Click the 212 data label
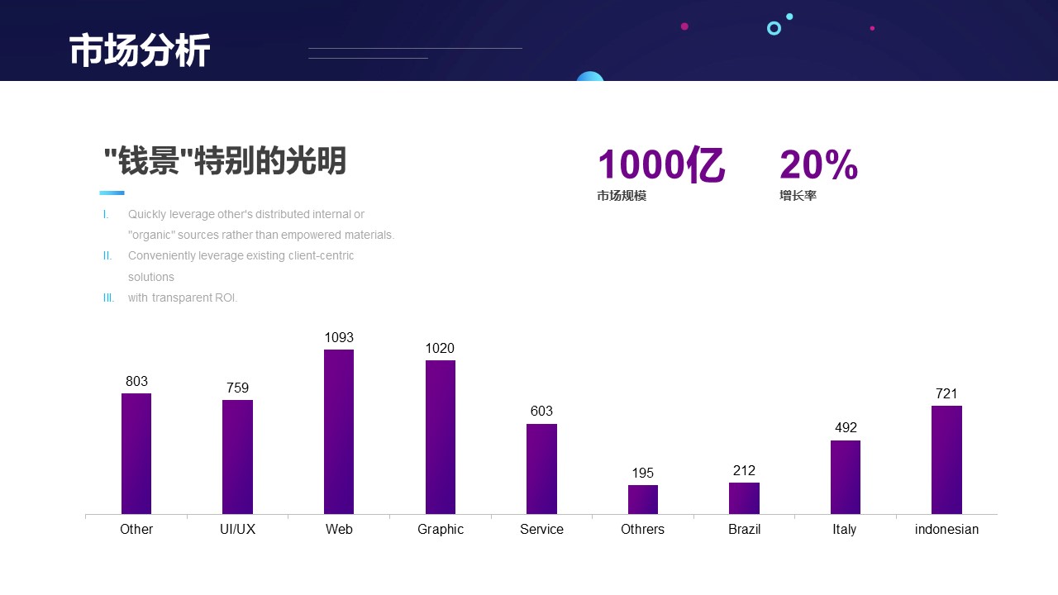 coord(744,470)
